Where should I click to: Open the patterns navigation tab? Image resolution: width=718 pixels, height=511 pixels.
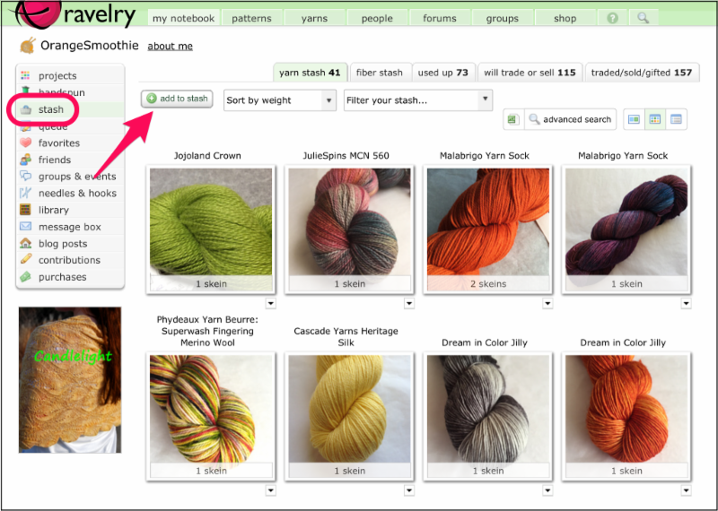[x=252, y=18]
